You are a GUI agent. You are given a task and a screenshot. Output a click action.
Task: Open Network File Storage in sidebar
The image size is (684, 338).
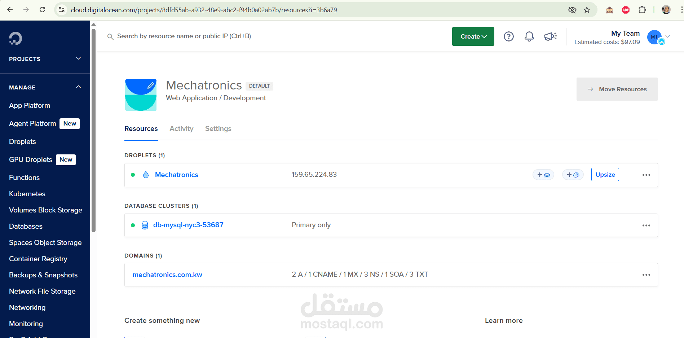pyautogui.click(x=42, y=291)
